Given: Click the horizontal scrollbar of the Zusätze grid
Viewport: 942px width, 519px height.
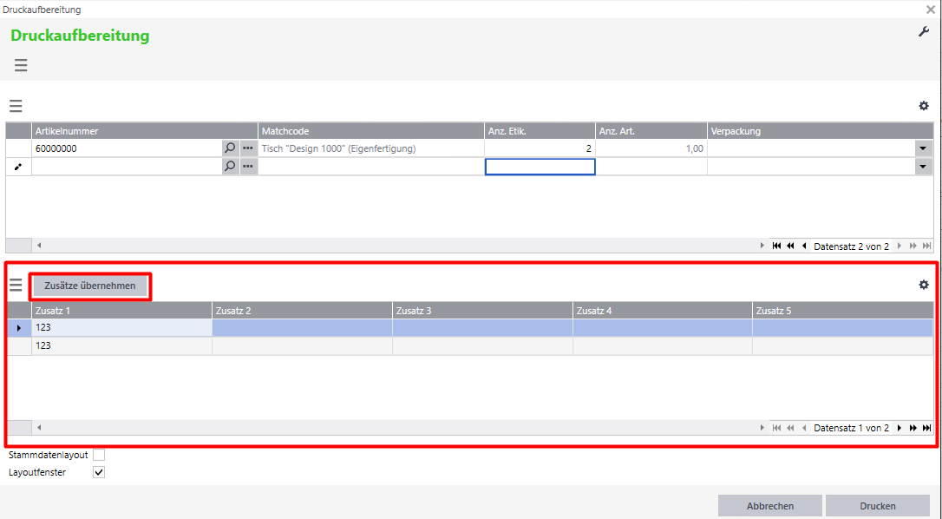Looking at the screenshot, I should [x=390, y=428].
